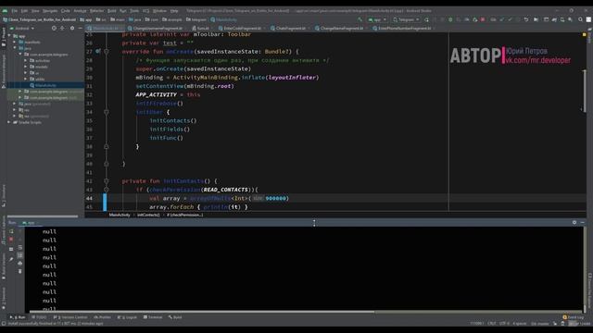The image size is (593, 333).
Task: Open Project panel gear settings
Action: [x=72, y=28]
